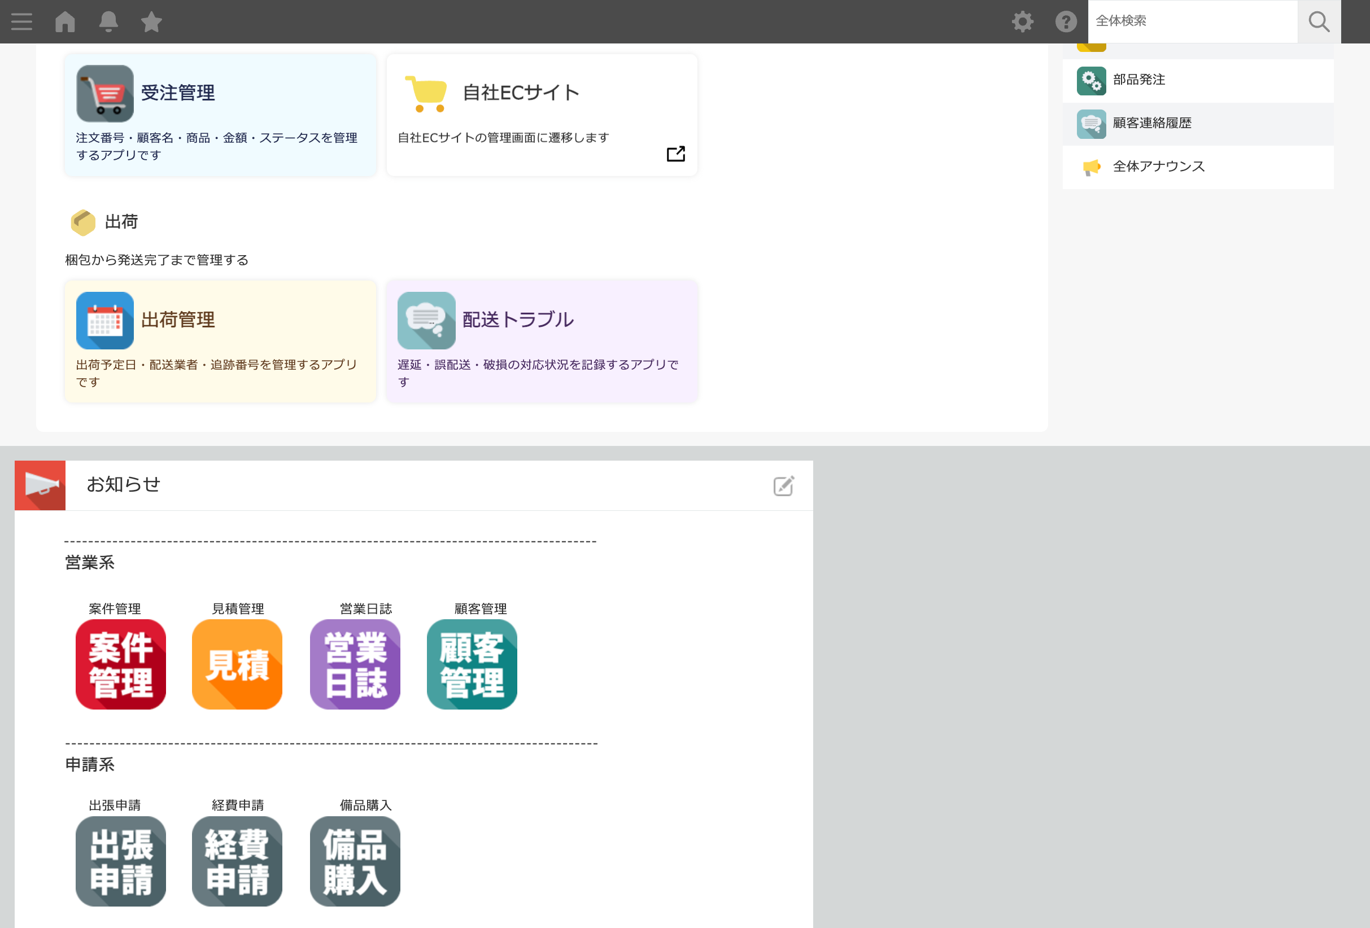Open the gray 経費申請 tile

coord(237,861)
